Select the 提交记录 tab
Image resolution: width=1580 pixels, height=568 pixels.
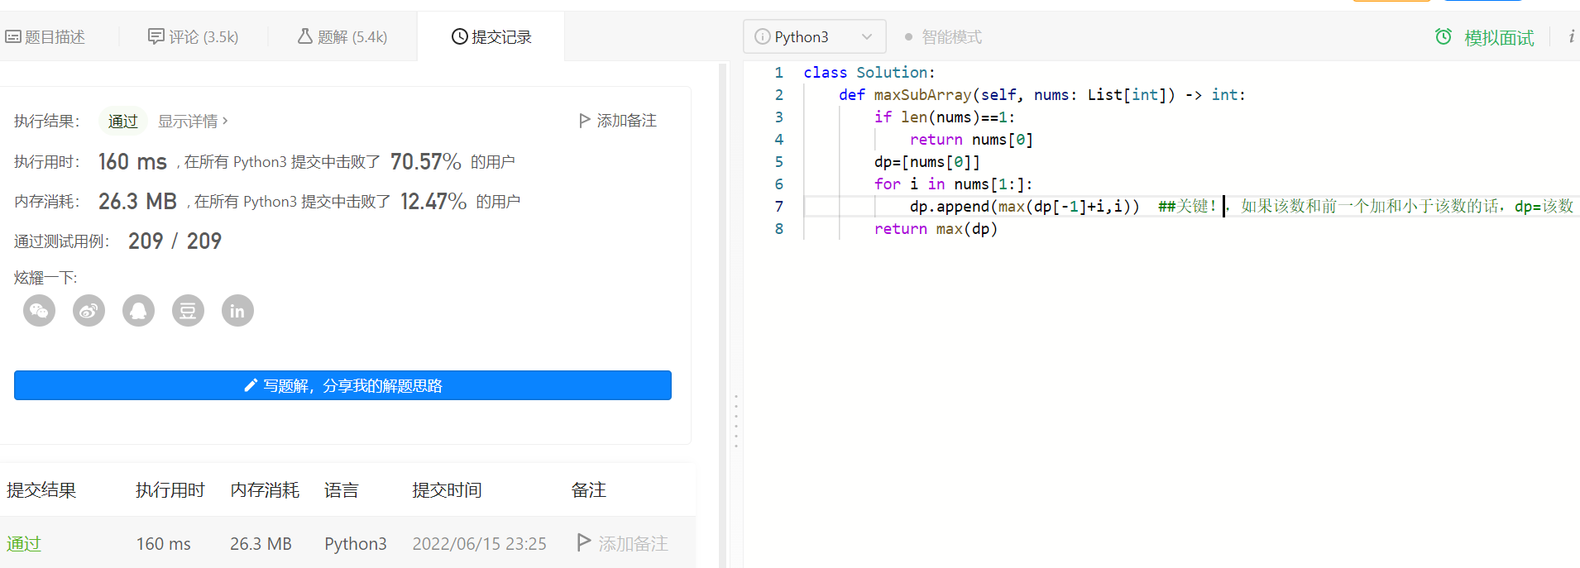pyautogui.click(x=491, y=37)
